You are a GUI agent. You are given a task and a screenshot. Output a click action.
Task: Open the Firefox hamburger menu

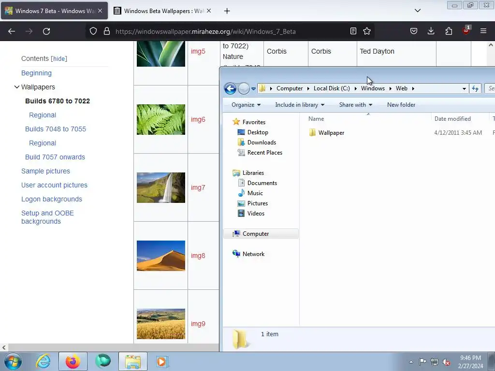point(483,31)
